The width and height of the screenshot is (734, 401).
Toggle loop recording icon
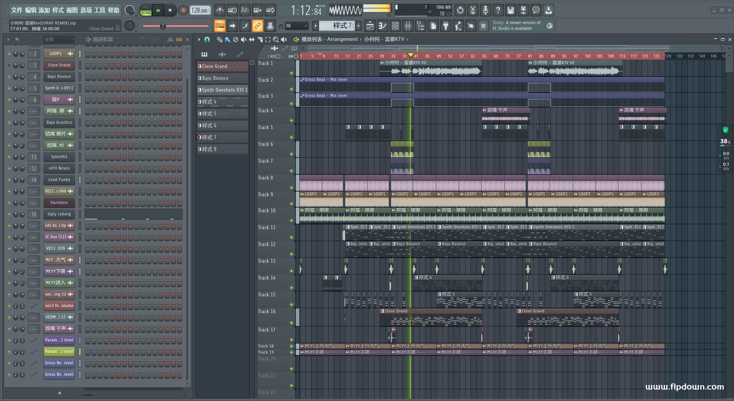pos(271,10)
